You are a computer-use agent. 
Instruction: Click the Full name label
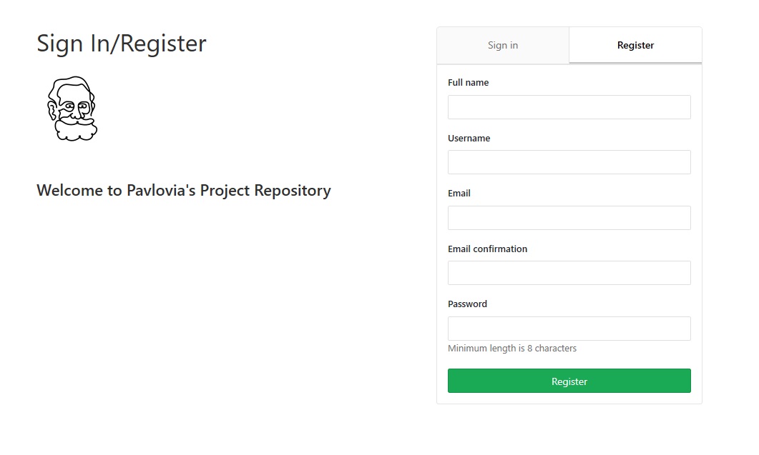[x=469, y=83]
